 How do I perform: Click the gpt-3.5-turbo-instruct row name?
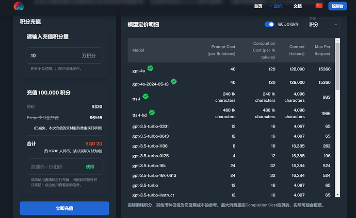[153, 195]
